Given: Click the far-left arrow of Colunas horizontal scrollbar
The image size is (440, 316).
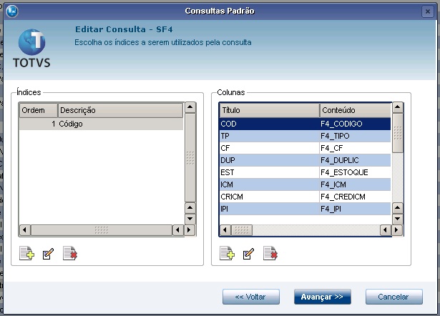Looking at the screenshot, I should point(225,230).
